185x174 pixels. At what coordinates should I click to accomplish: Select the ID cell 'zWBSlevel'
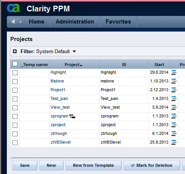111,142
